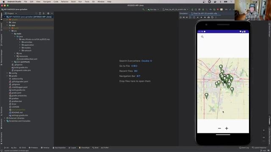Expand the activities package arrow
This screenshot has height=152, width=271.
[x=20, y=42]
